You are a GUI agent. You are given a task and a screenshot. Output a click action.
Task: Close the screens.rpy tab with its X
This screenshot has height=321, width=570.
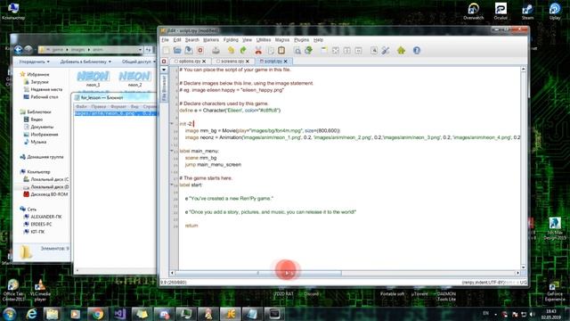(248, 62)
